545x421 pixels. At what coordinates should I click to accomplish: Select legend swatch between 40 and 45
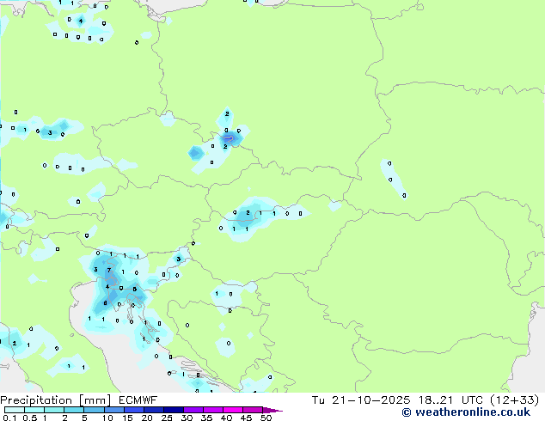[x=233, y=410]
